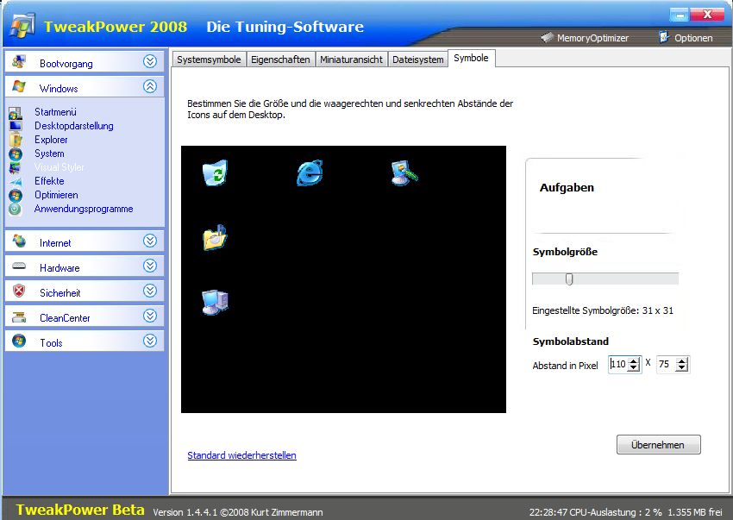Expand the Sicherheit section chevron
This screenshot has height=520, width=733.
(150, 291)
